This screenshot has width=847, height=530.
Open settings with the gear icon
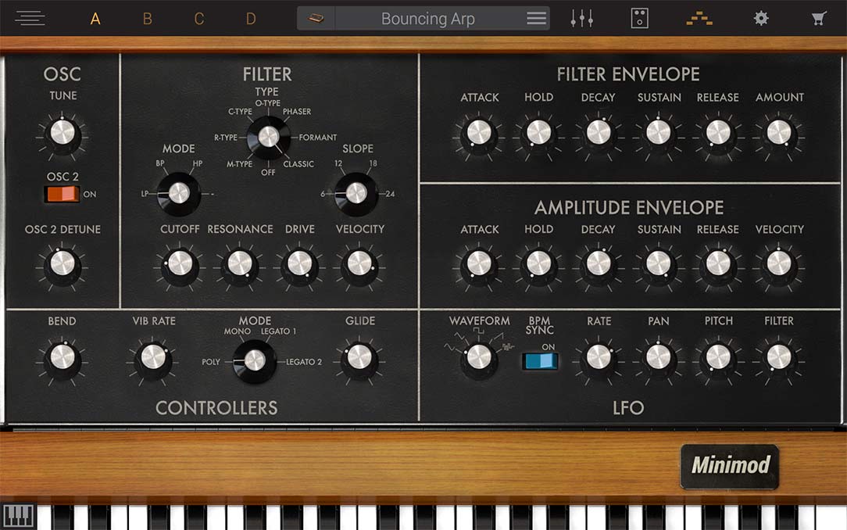(x=760, y=18)
